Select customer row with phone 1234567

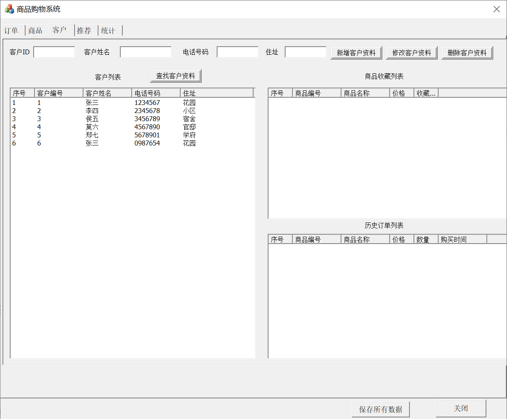[x=132, y=103]
